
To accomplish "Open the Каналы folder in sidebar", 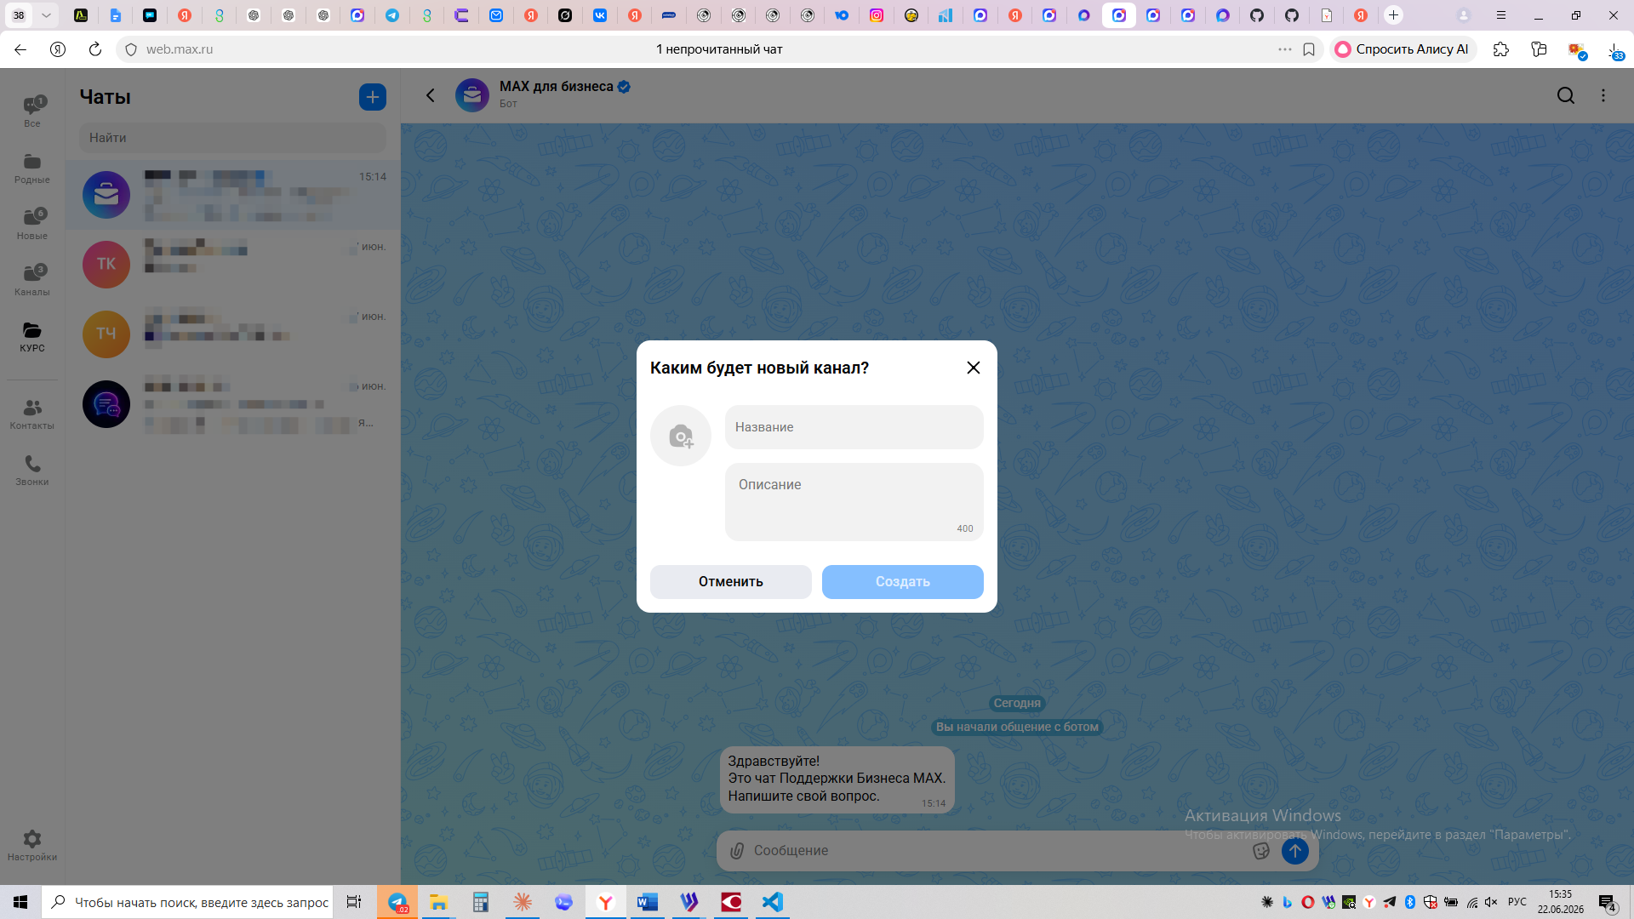I will tap(32, 280).
